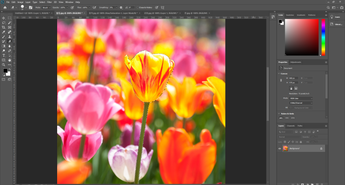Select the Path Selection tool
Viewport: 345px width, 185px height.
click(x=9, y=55)
